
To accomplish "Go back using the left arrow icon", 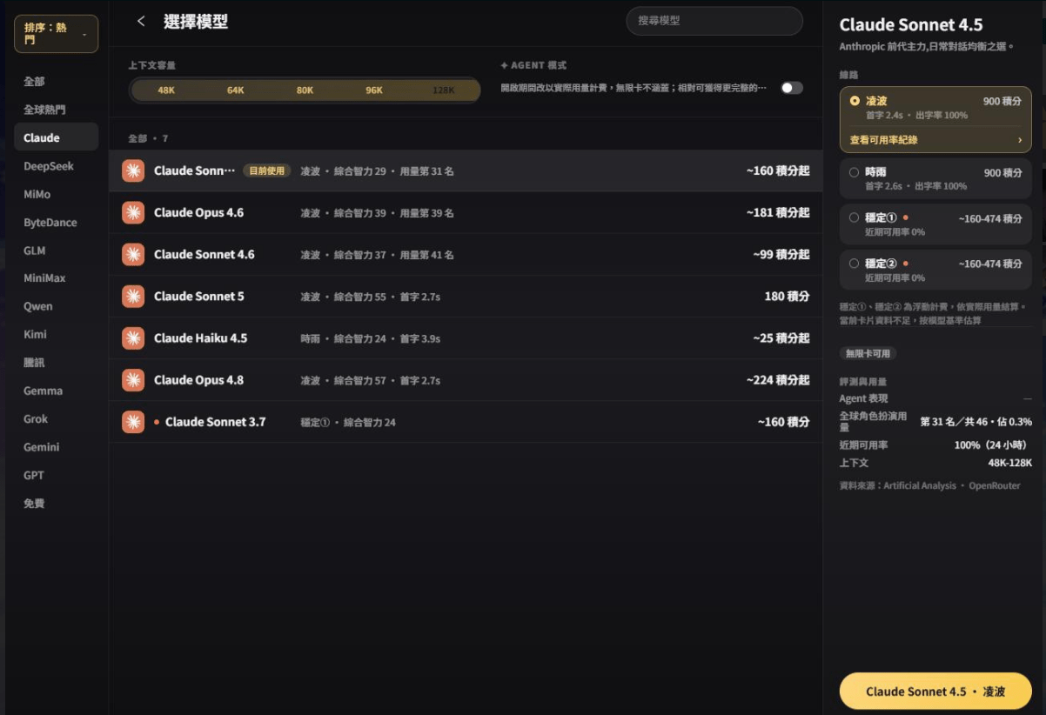I will tap(141, 21).
